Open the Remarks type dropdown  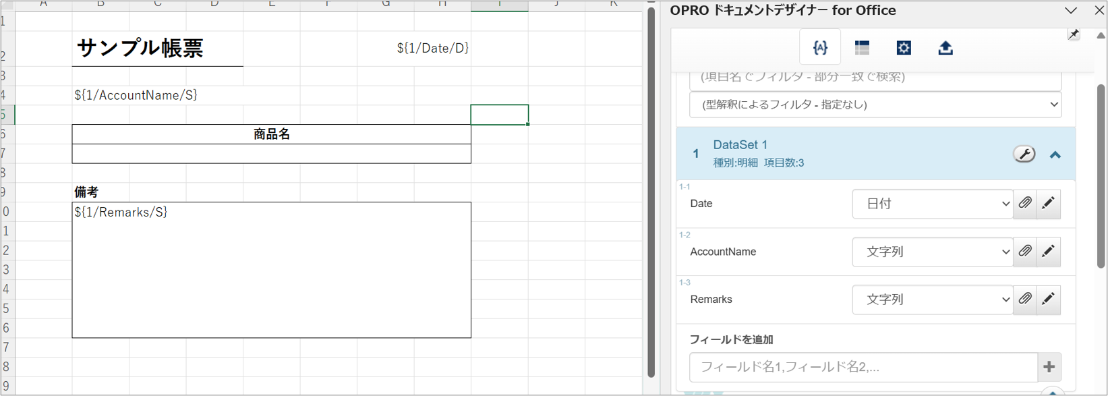[x=933, y=300]
